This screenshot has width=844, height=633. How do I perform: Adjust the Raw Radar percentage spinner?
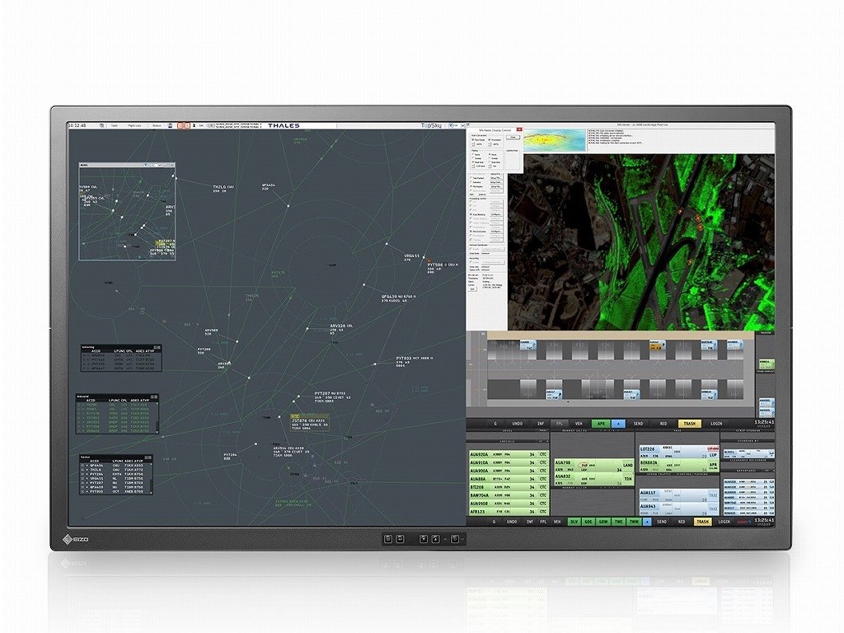coord(474,144)
